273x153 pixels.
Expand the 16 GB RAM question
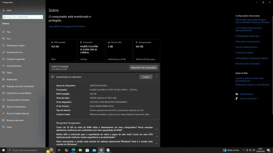(x=157, y=129)
